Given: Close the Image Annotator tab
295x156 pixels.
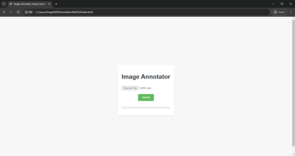Looking at the screenshot, I should (x=49, y=4).
